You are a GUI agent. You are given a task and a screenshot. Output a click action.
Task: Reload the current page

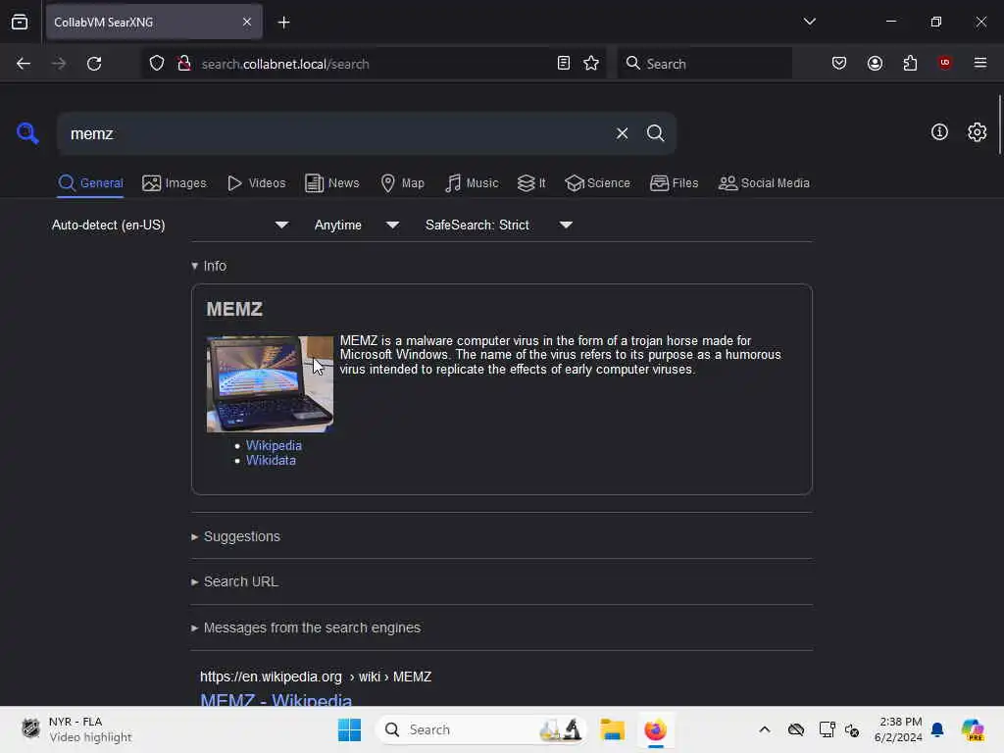94,64
